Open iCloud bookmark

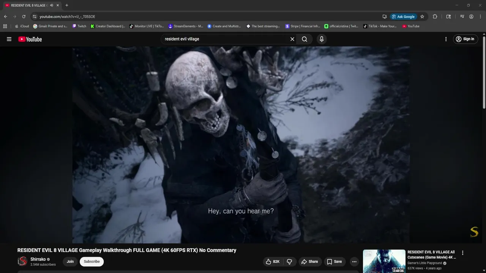click(x=22, y=26)
